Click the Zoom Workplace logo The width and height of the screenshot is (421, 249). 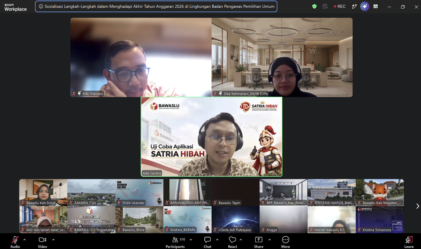[16, 7]
